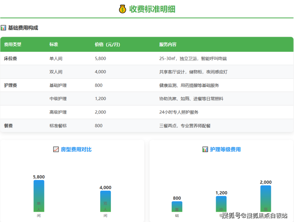Click the 护理费 row label
The height and width of the screenshot is (222, 294).
coord(10,85)
